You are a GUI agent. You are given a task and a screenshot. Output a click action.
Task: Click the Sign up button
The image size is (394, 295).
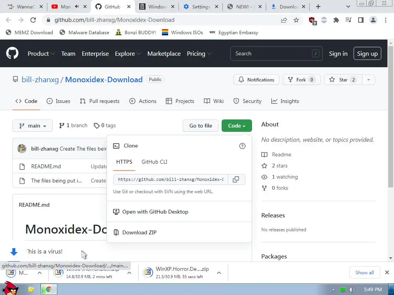(x=367, y=54)
